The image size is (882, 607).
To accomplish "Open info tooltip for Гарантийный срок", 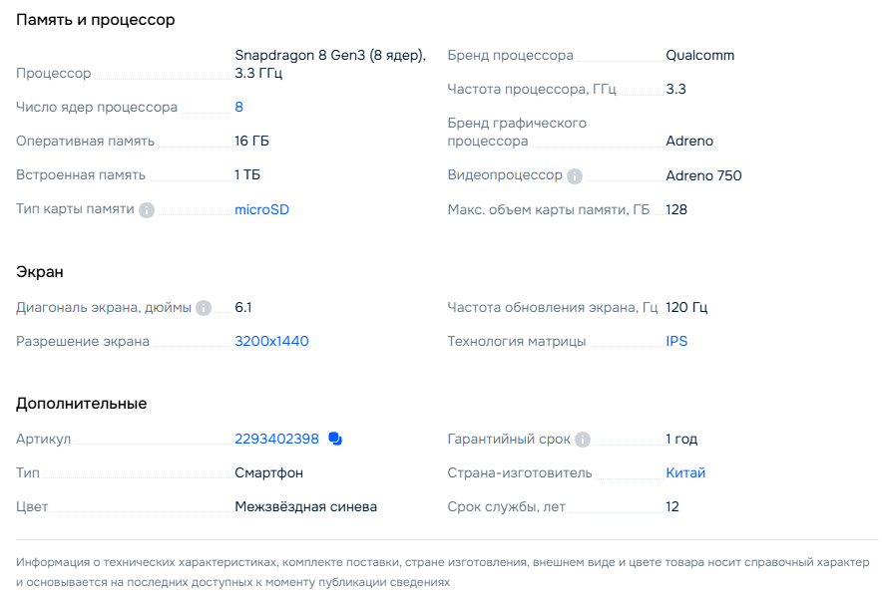I will tap(583, 440).
